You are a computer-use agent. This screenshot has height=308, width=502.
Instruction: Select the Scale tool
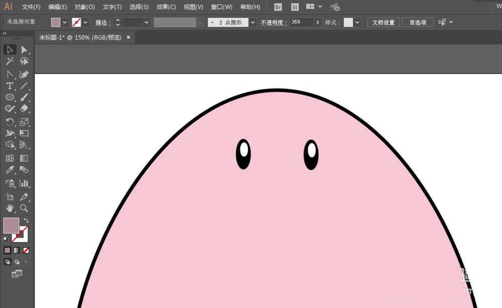point(24,122)
